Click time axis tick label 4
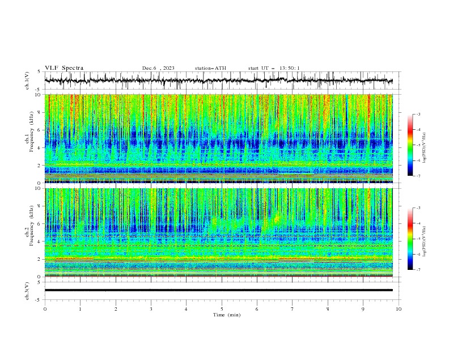This screenshot has width=449, height=347. pyautogui.click(x=186, y=309)
